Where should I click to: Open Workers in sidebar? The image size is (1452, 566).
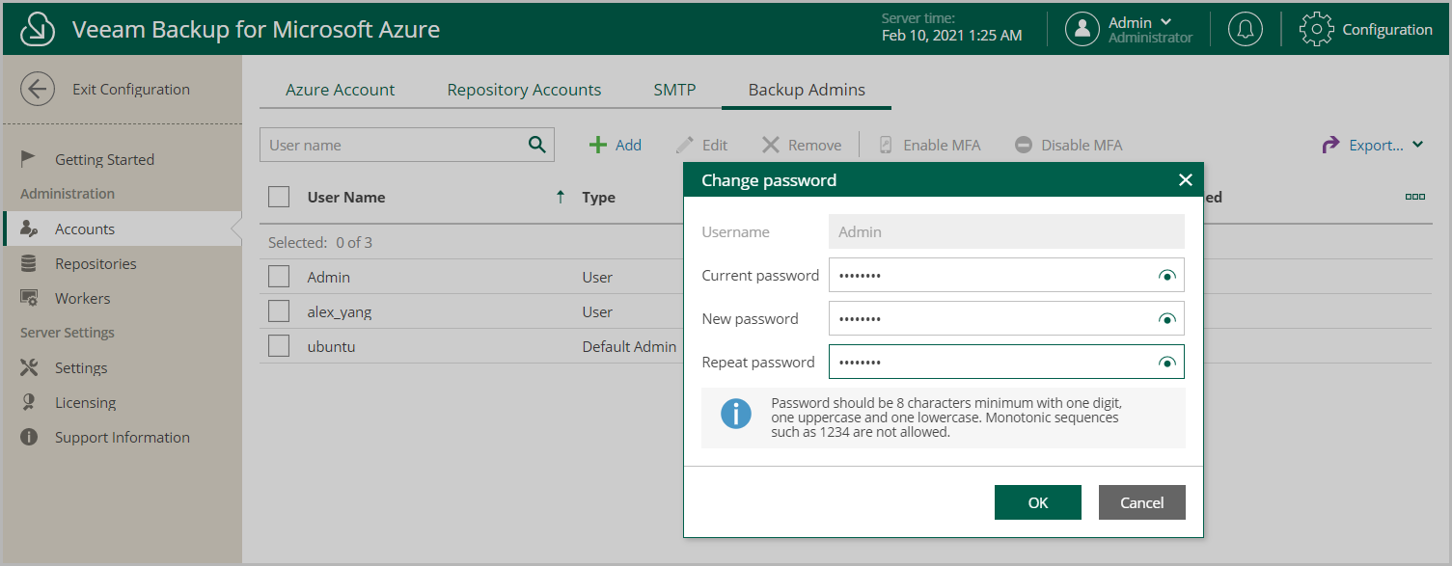82,298
